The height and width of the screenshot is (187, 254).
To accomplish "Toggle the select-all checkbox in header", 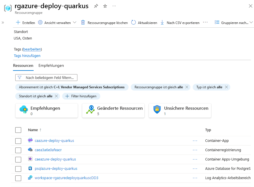I will click(18, 130).
